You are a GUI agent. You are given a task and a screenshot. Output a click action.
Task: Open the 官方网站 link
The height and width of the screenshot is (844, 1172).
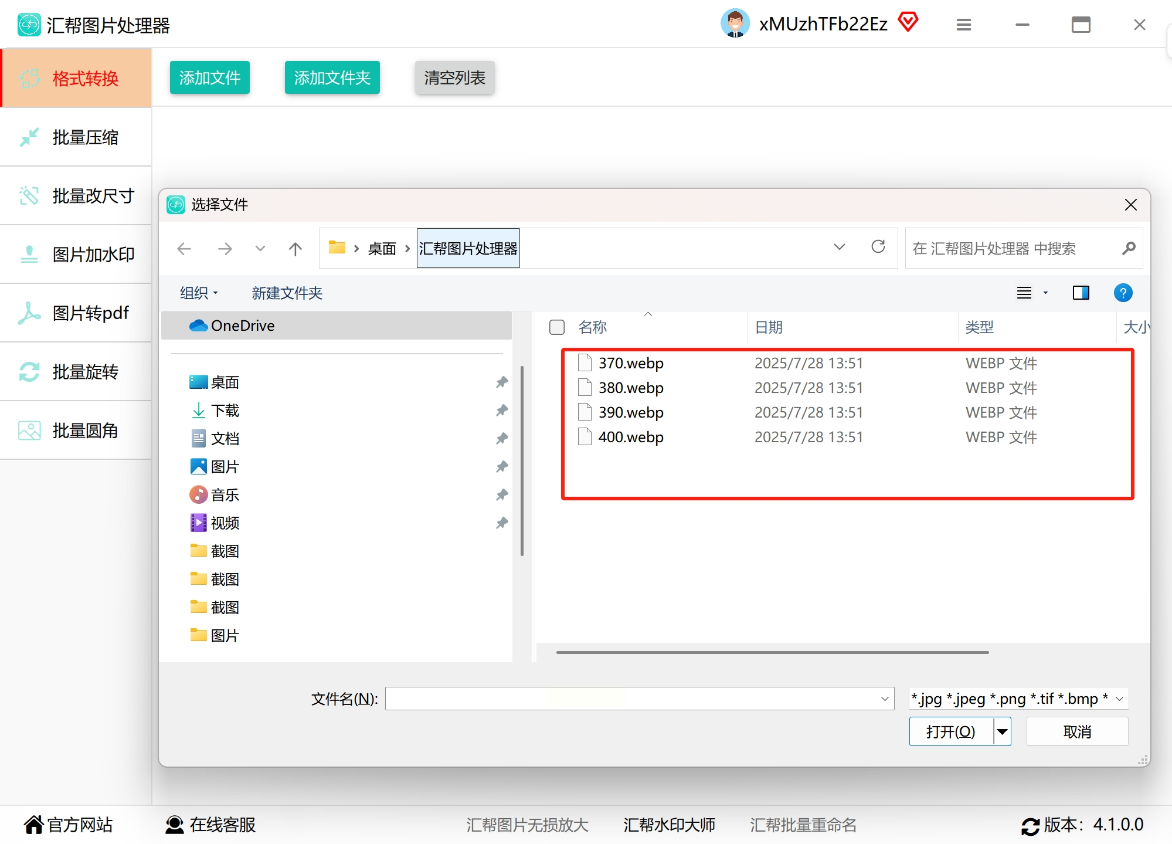pyautogui.click(x=68, y=825)
